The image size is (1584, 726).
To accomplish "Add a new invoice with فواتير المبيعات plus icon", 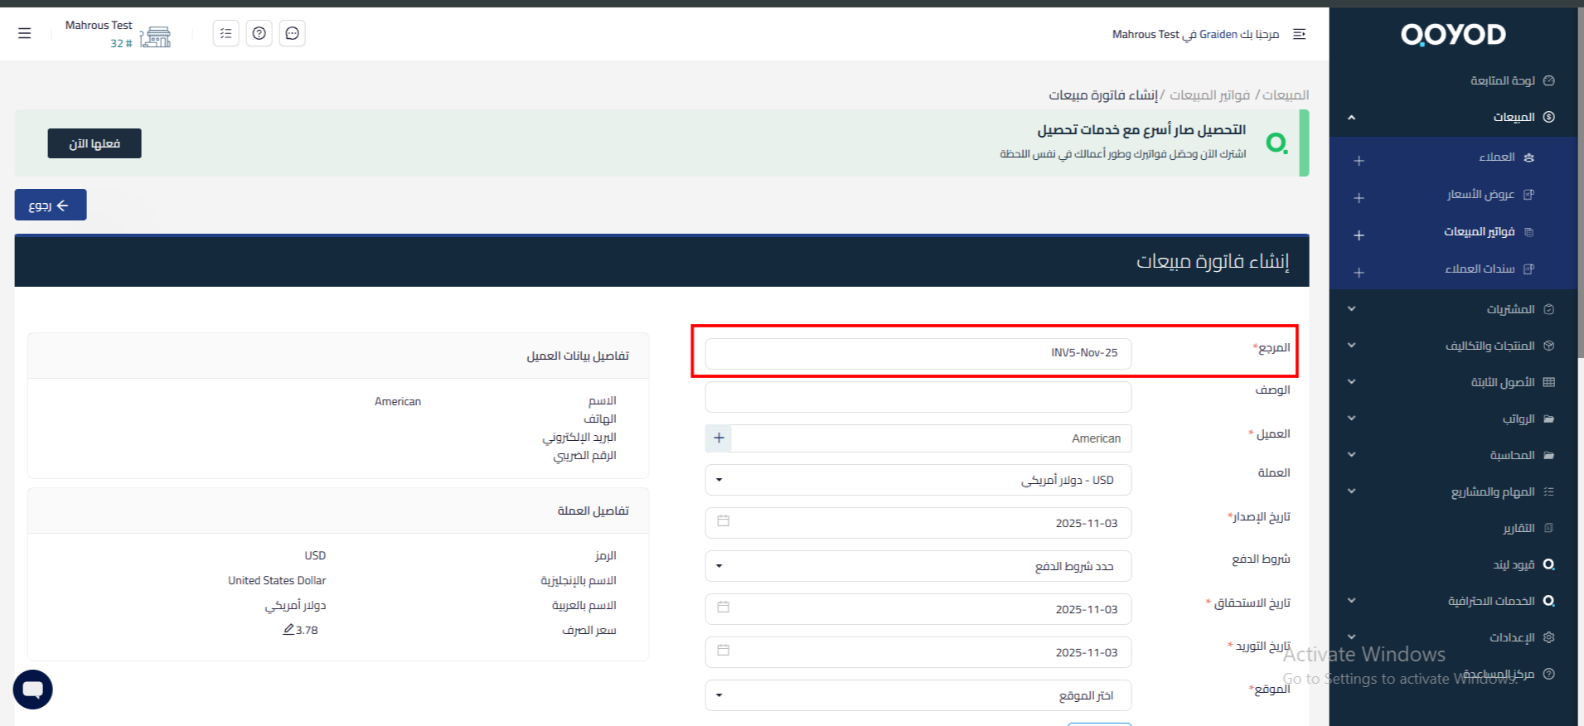I will [1359, 235].
